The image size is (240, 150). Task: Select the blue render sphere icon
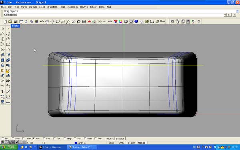click(136, 22)
